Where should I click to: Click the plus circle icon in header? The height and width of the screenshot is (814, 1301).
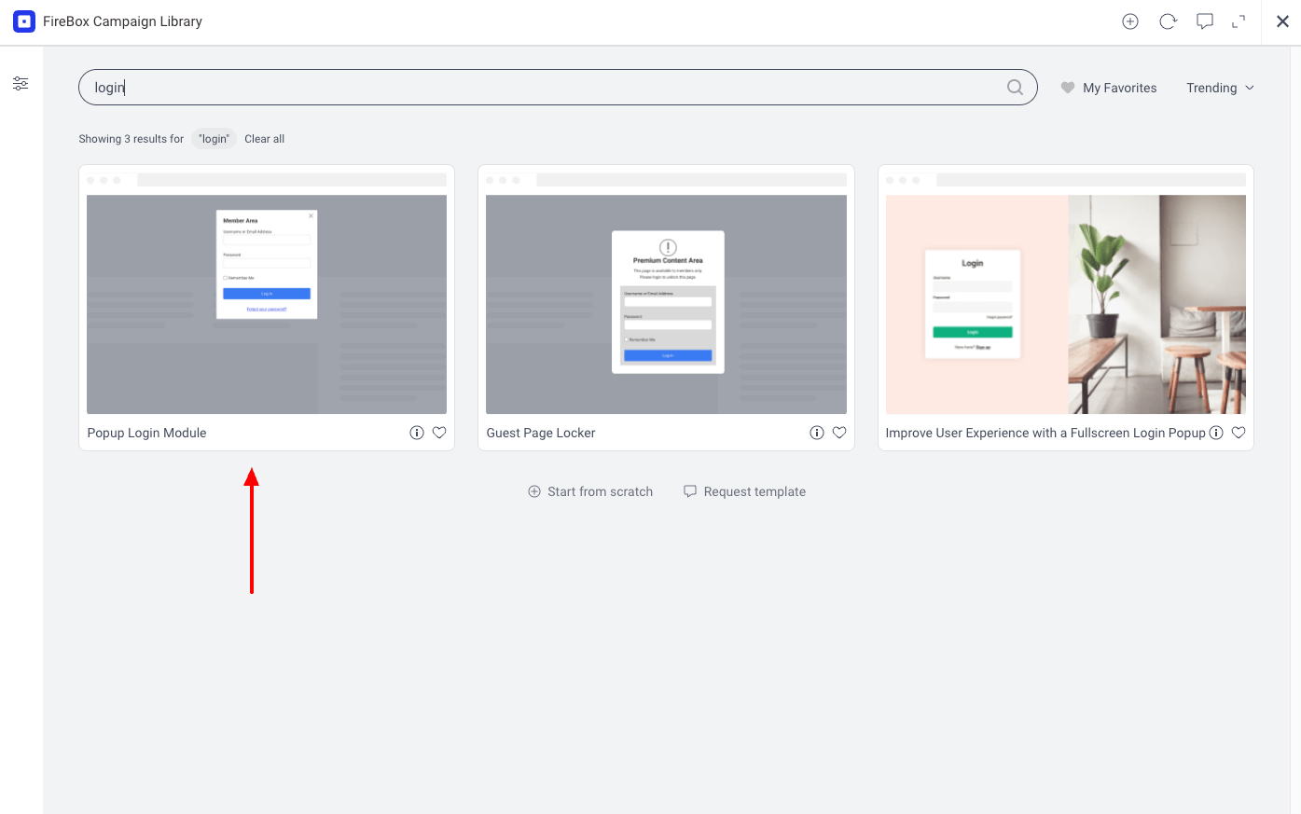pyautogui.click(x=1130, y=21)
